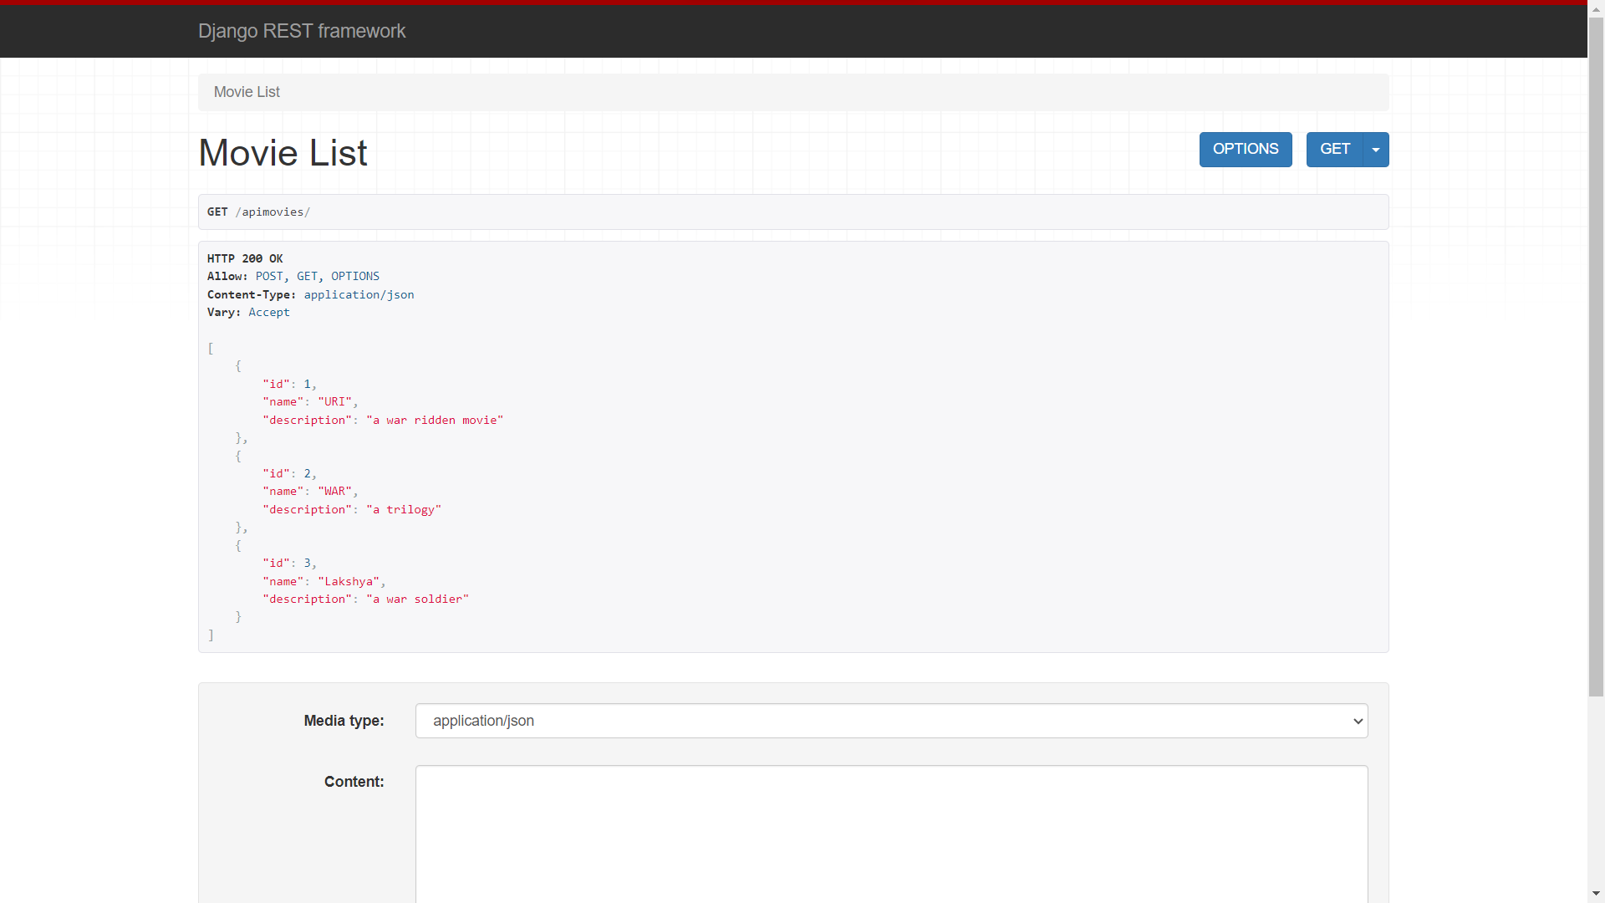Screen dimensions: 1605x903
Task: Click the Media type label
Action: [x=344, y=721]
